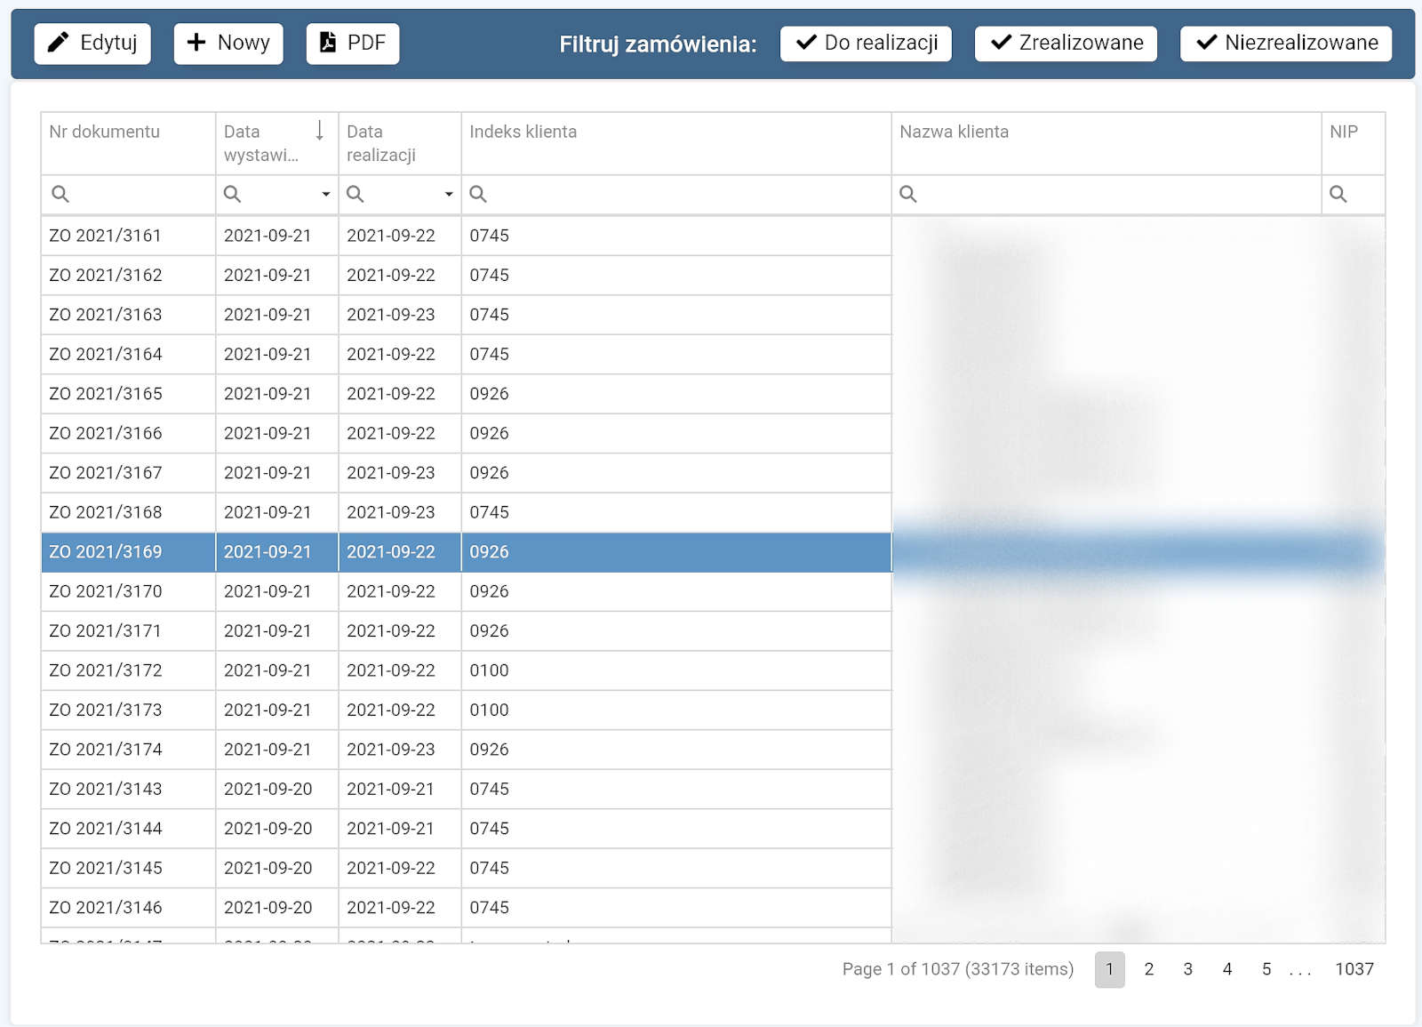The height and width of the screenshot is (1027, 1422).
Task: Disable the Niezrealizowane filter
Action: tap(1286, 43)
